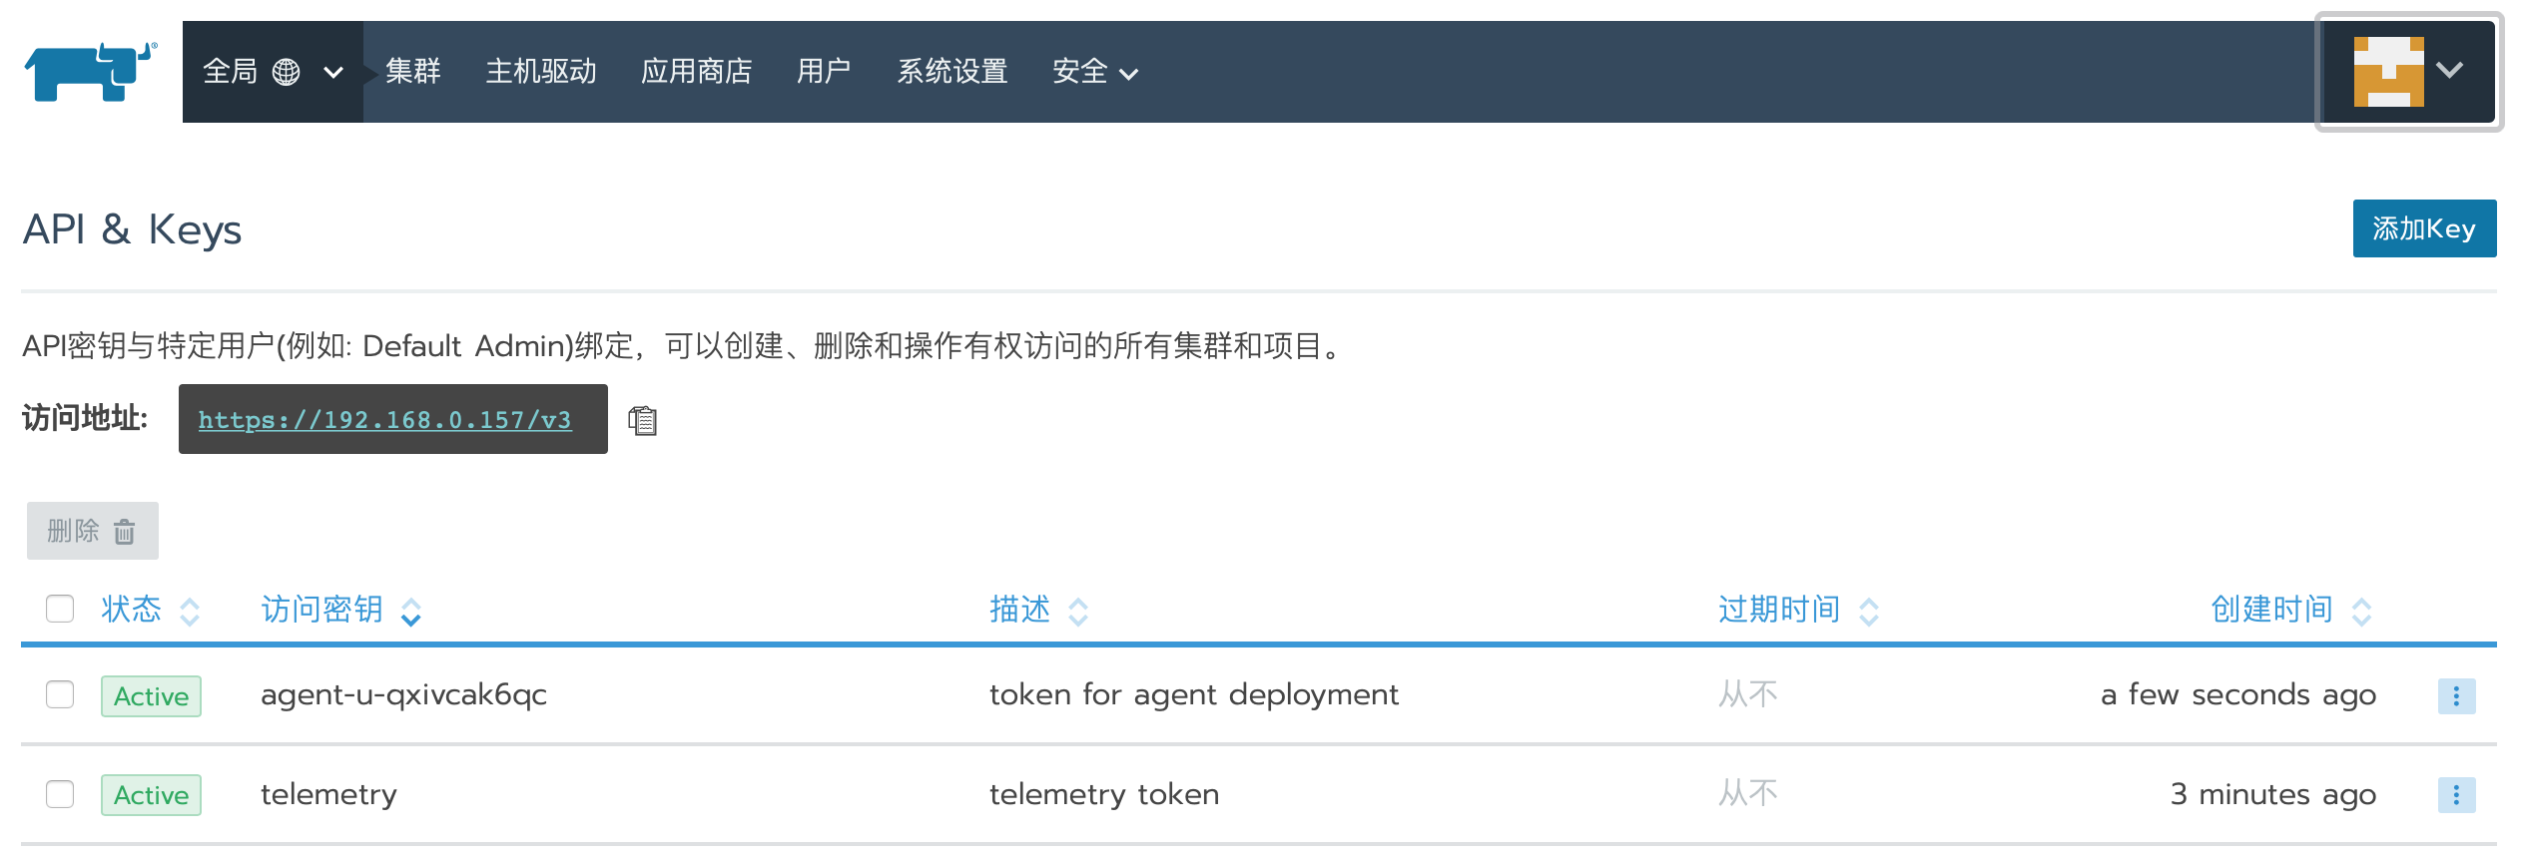Image resolution: width=2524 pixels, height=860 pixels.
Task: Copy the API endpoint address to clipboard
Action: coord(642,421)
